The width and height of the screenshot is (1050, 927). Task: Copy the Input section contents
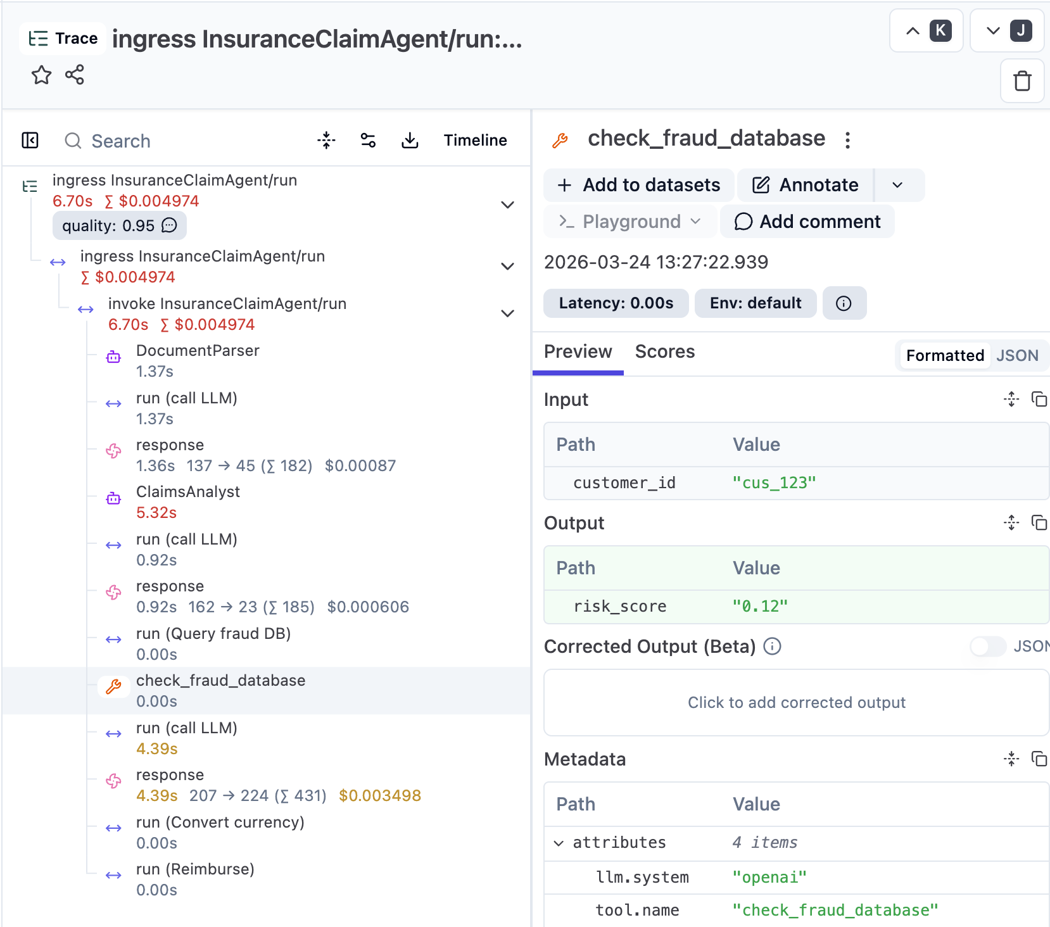pyautogui.click(x=1039, y=399)
